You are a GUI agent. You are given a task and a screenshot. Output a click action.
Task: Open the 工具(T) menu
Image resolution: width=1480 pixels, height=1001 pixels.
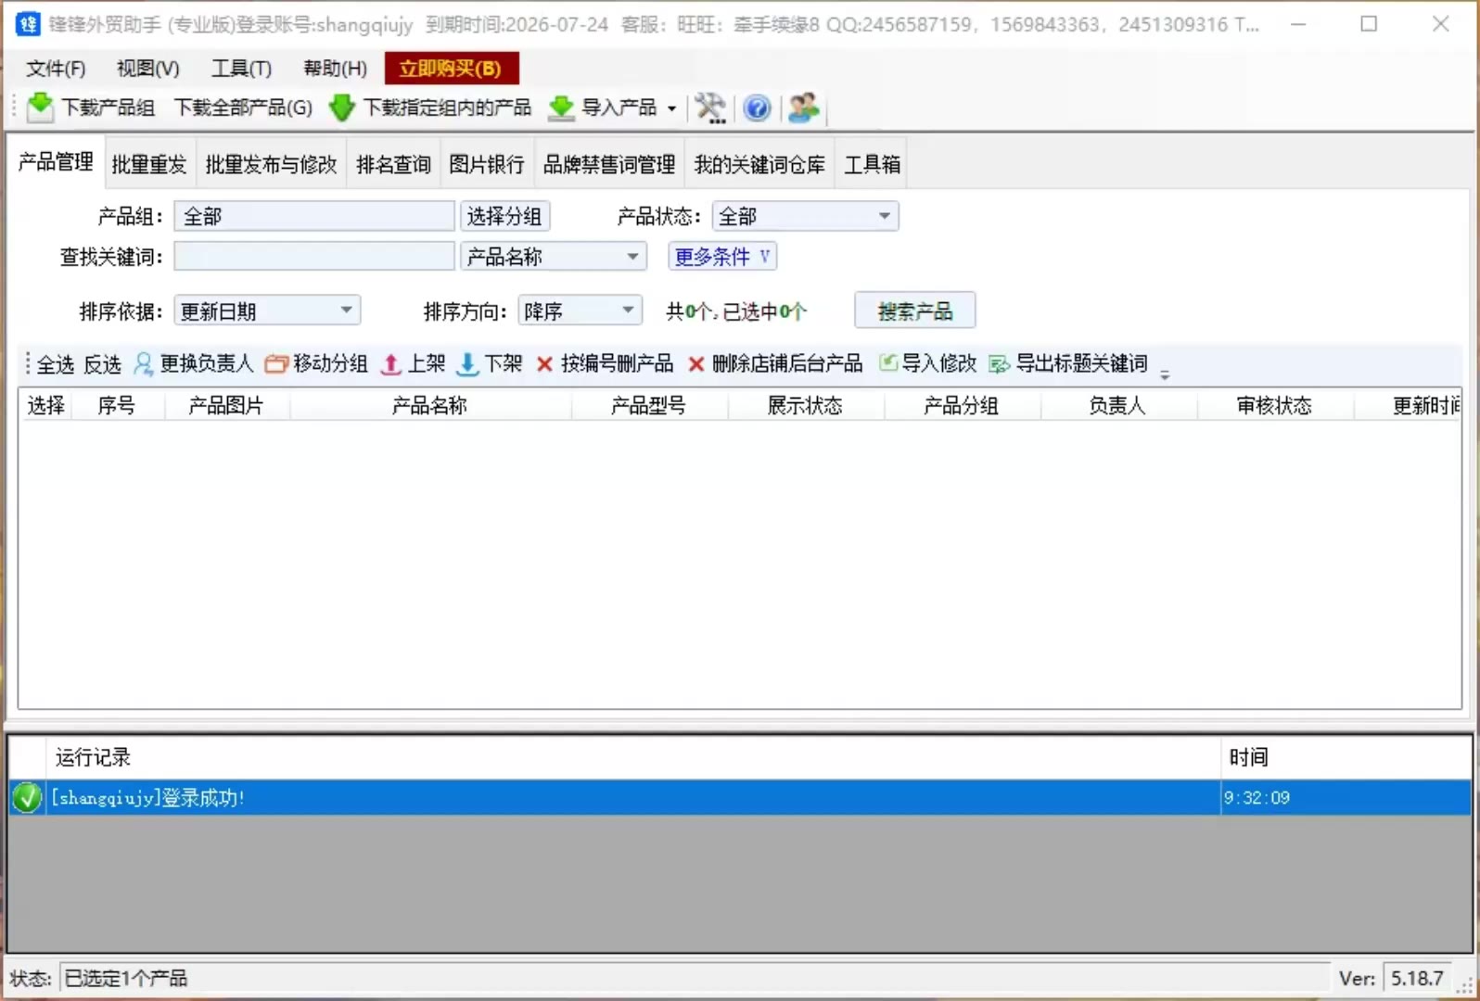[x=241, y=69]
